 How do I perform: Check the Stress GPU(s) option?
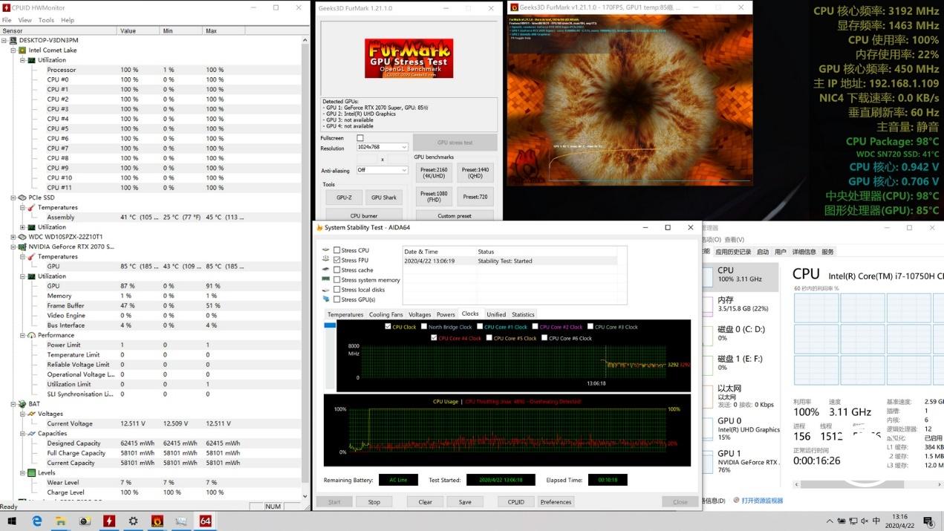337,299
